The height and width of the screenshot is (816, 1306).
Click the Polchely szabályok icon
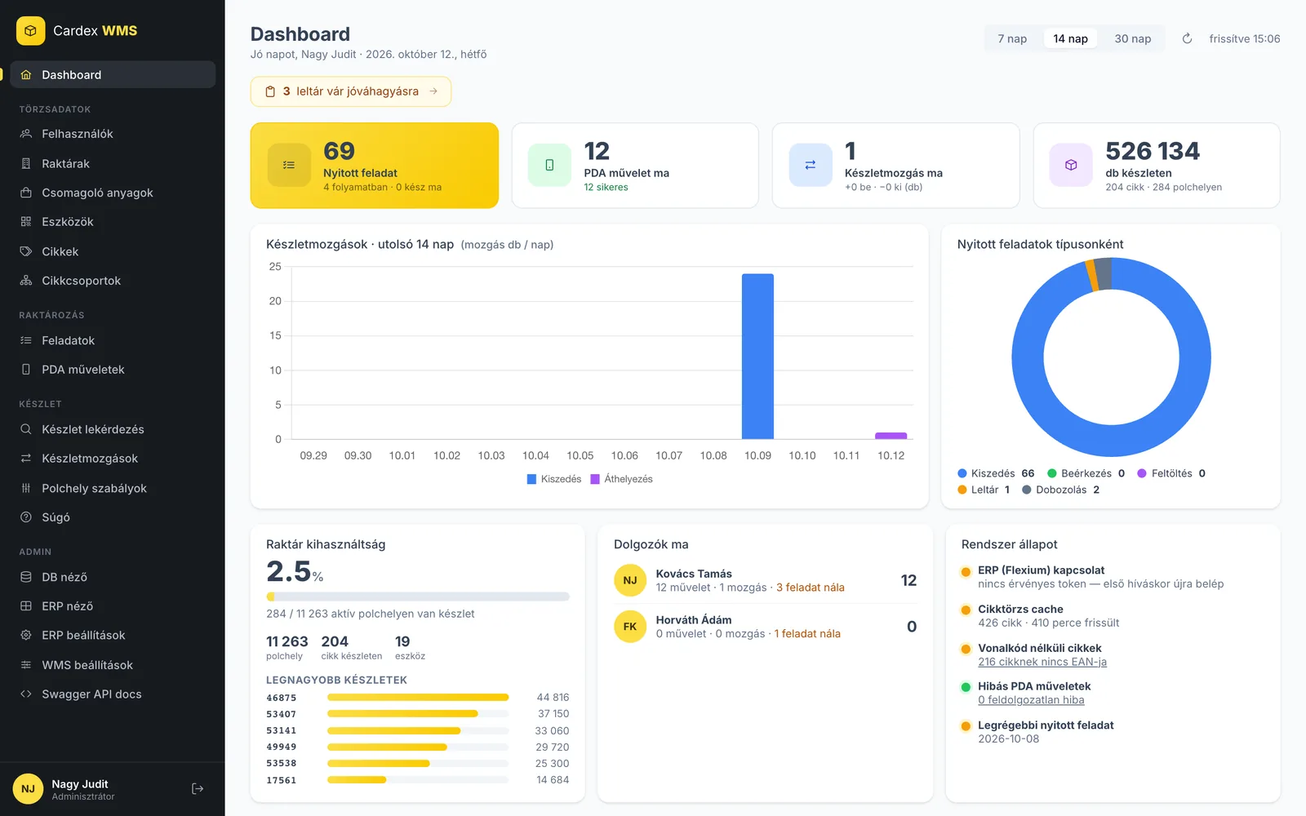(26, 488)
